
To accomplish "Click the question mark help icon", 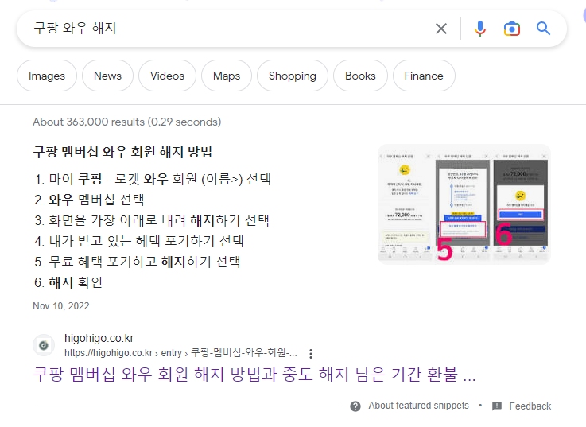I will pos(355,406).
